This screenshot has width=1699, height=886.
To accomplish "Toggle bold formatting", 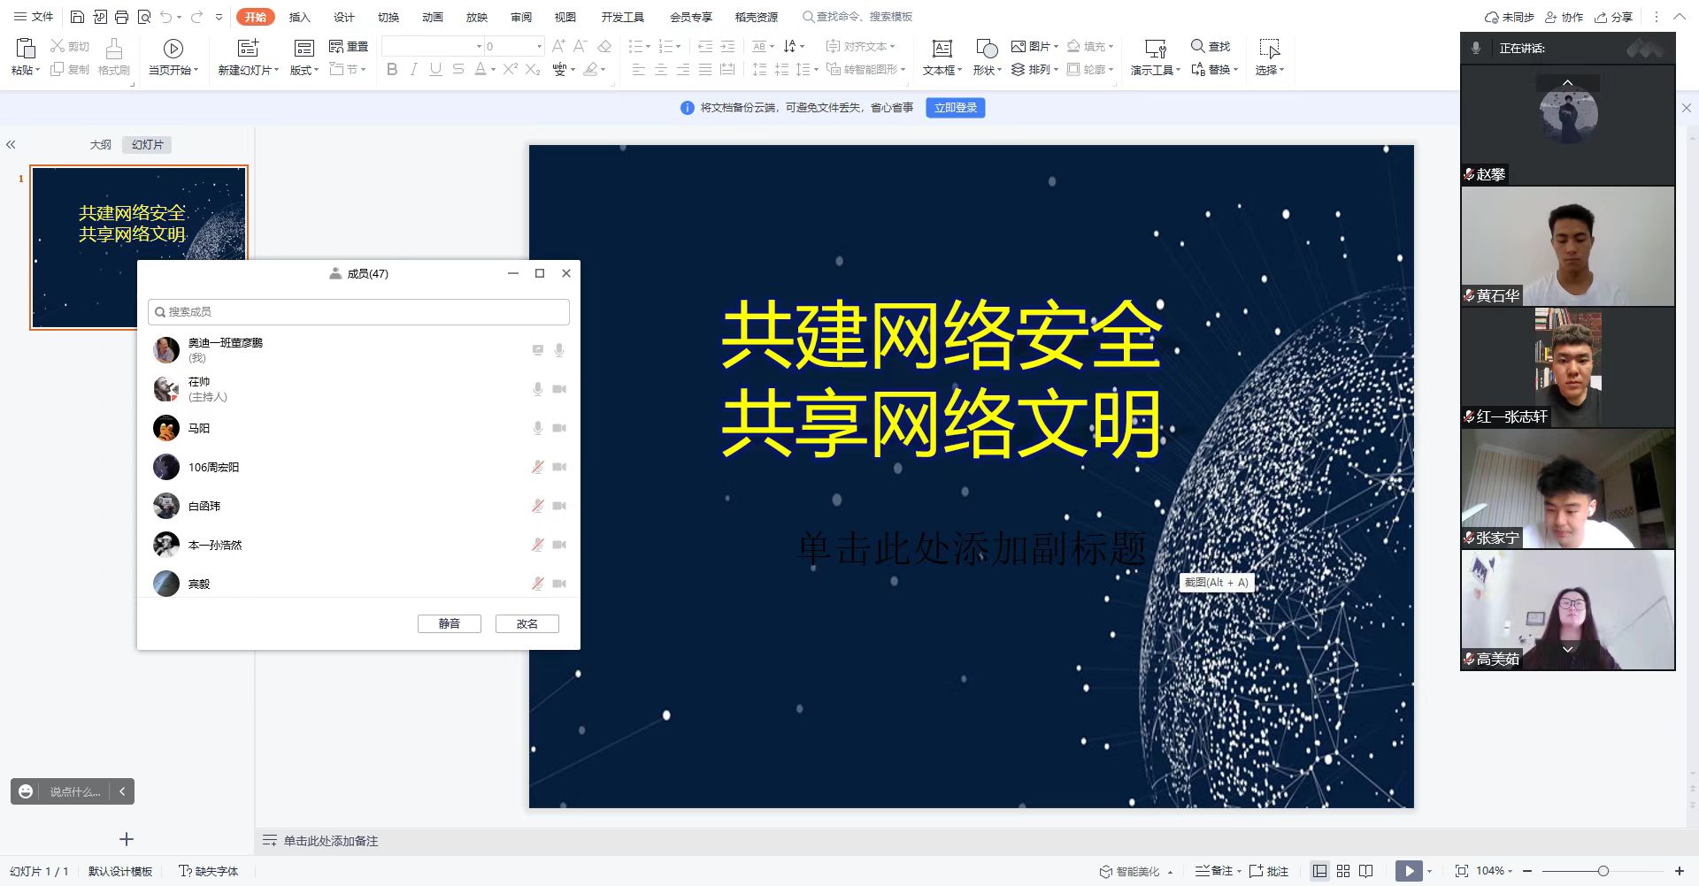I will [392, 69].
